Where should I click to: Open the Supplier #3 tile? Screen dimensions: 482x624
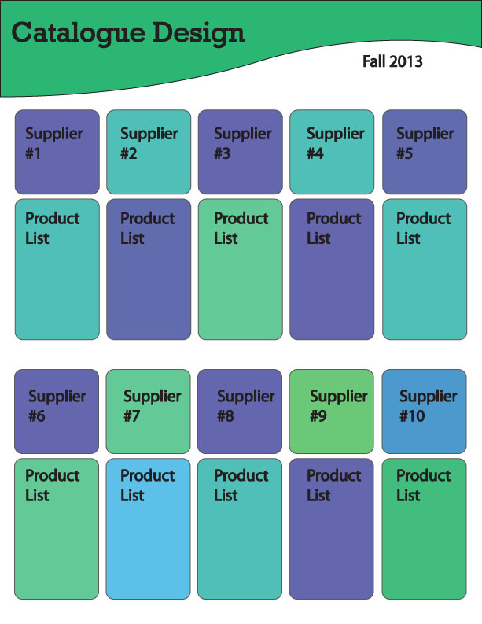[241, 152]
